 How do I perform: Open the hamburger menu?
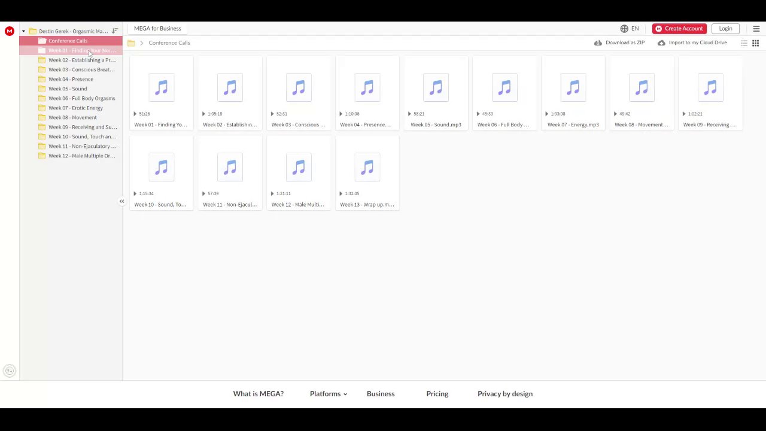(756, 29)
